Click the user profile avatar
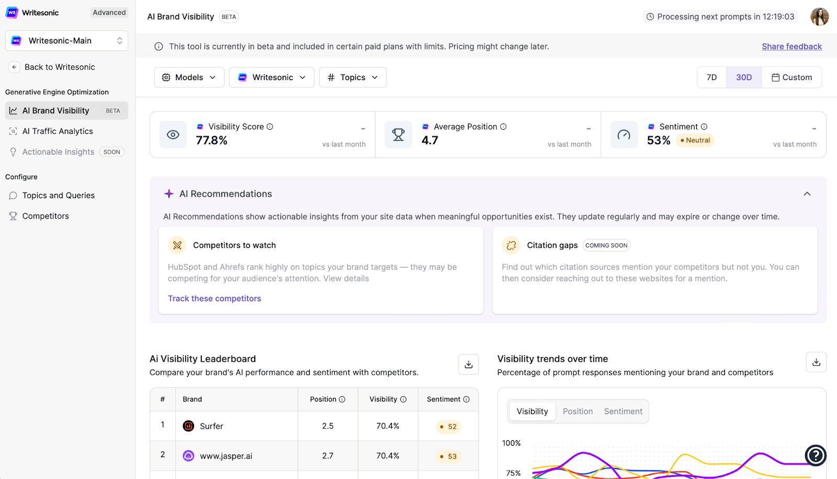837x479 pixels. click(820, 17)
